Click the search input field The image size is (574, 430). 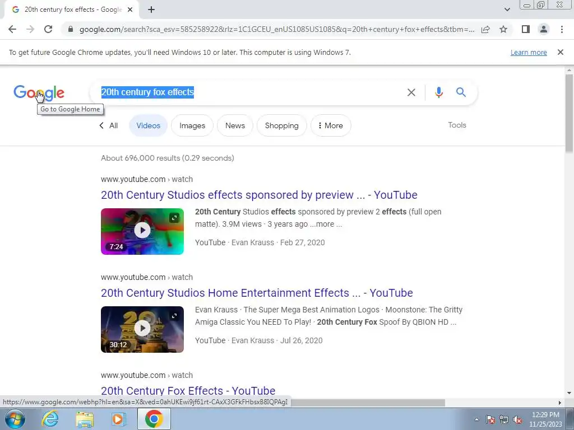[251, 92]
